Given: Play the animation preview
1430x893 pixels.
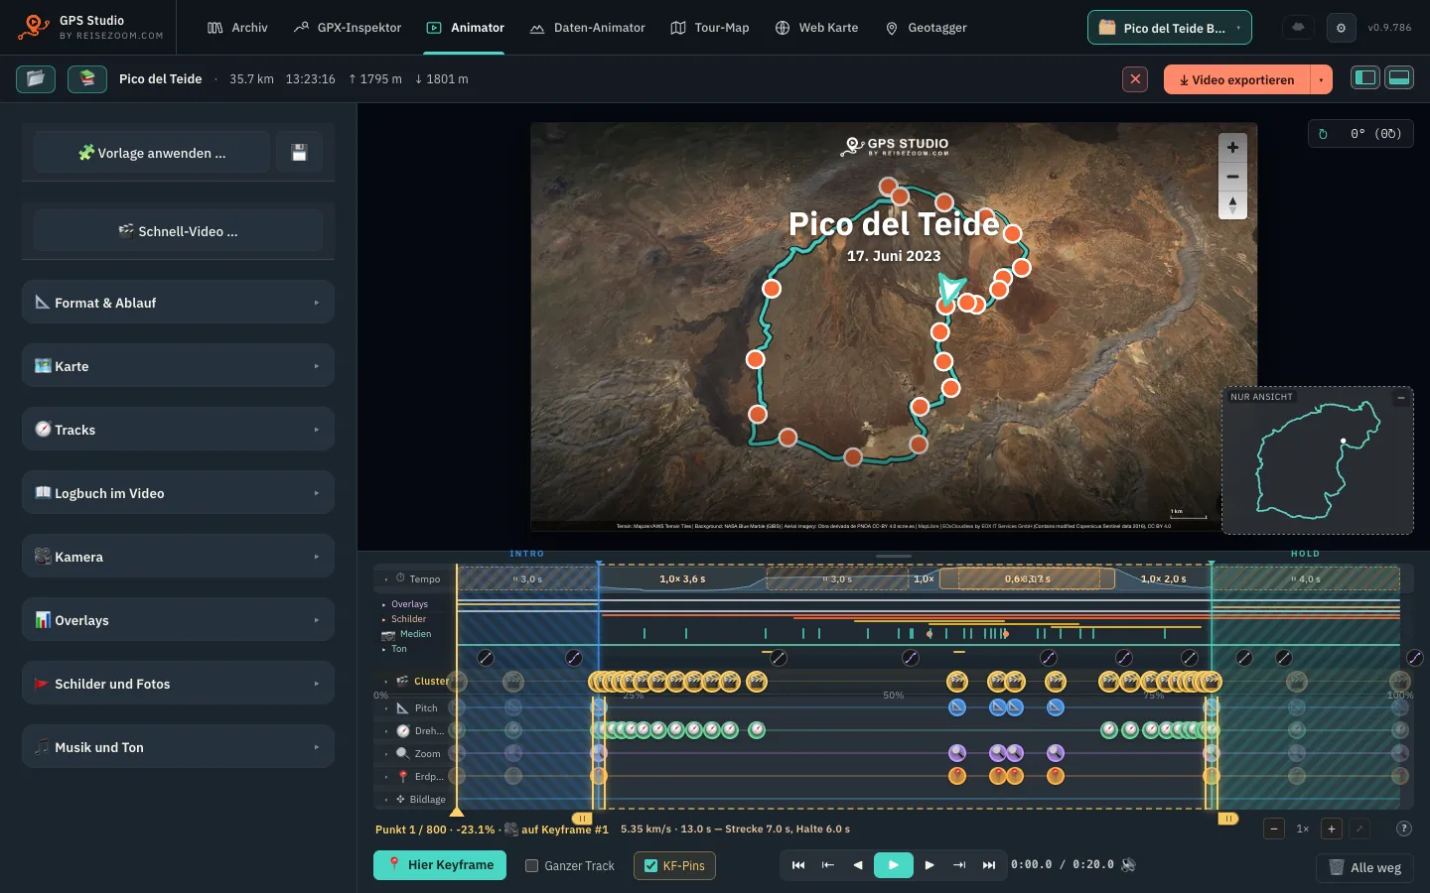Looking at the screenshot, I should click(894, 865).
